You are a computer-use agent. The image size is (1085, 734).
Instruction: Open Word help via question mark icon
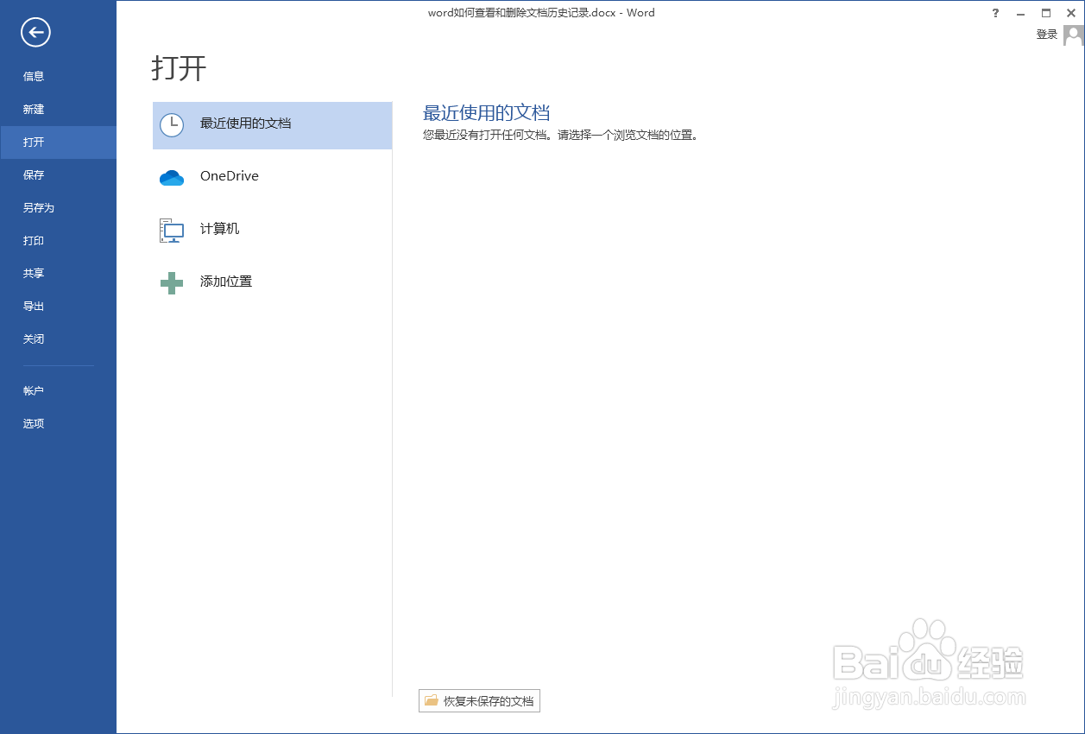point(995,13)
